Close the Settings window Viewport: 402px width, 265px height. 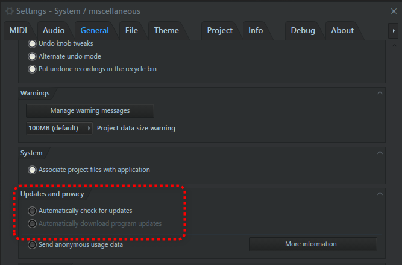pyautogui.click(x=394, y=11)
